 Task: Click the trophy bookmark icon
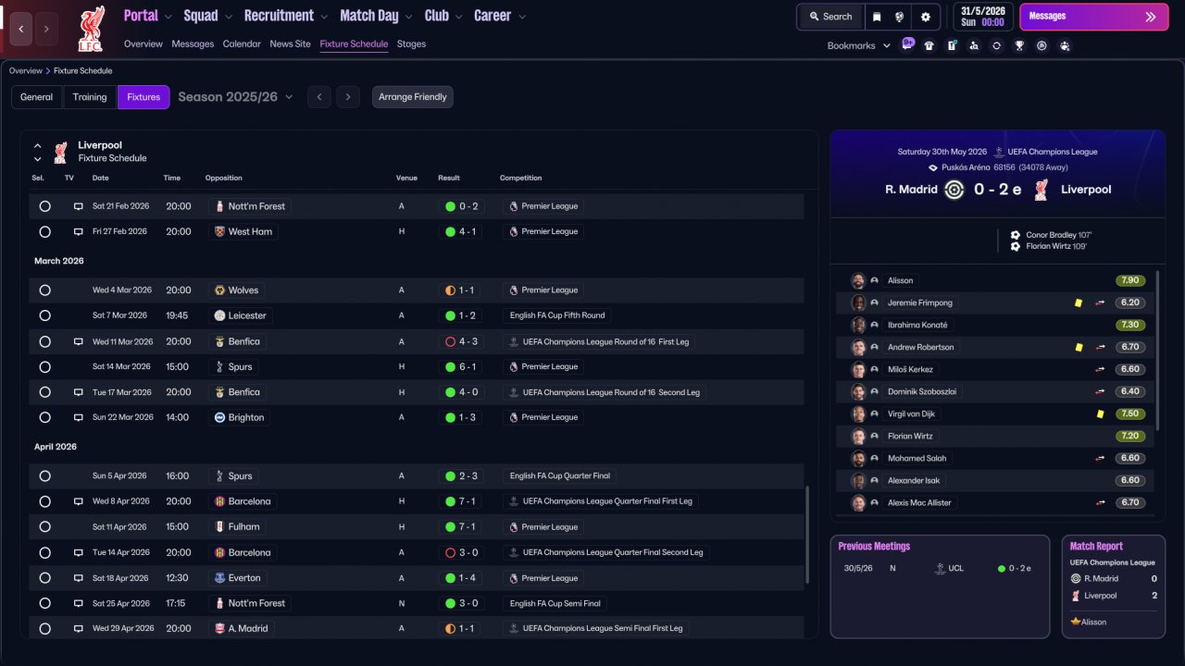tap(1019, 45)
